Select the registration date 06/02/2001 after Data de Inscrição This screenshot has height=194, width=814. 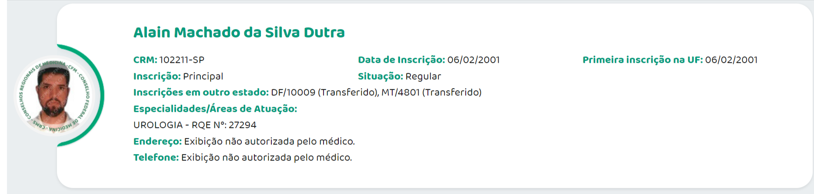[x=474, y=60]
